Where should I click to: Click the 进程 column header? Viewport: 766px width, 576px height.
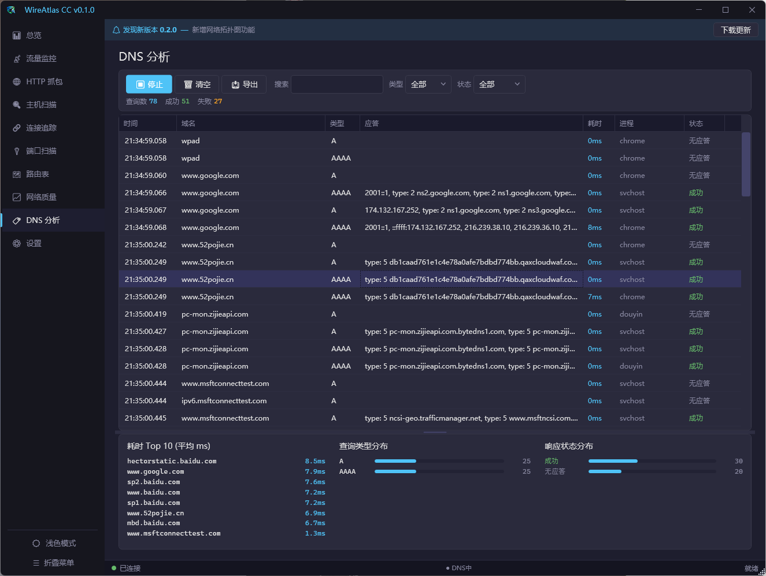(x=649, y=123)
